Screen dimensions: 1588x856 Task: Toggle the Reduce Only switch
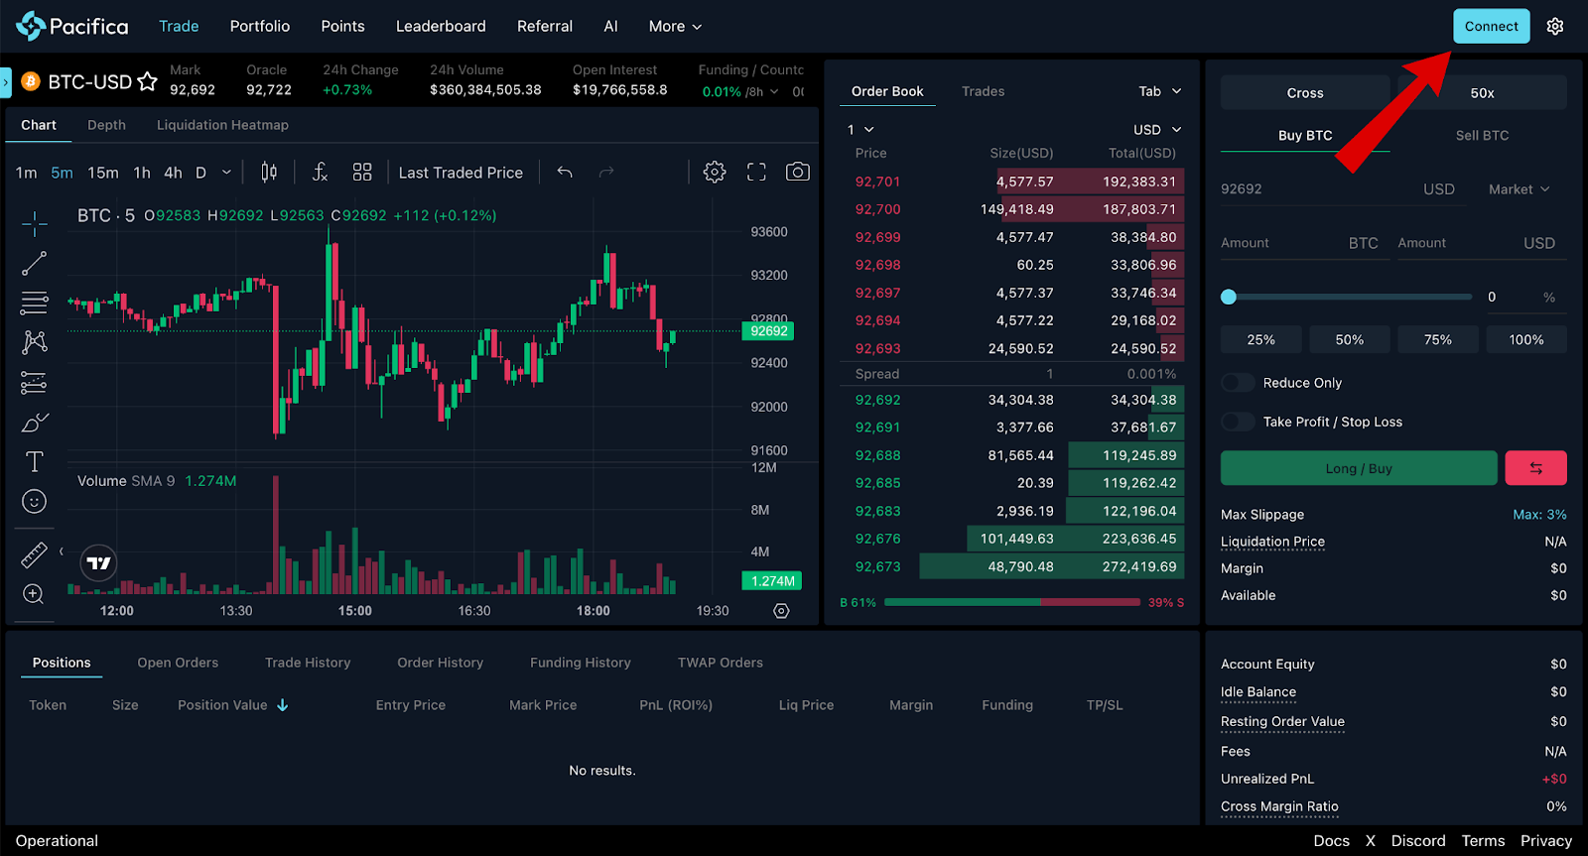pyautogui.click(x=1238, y=383)
